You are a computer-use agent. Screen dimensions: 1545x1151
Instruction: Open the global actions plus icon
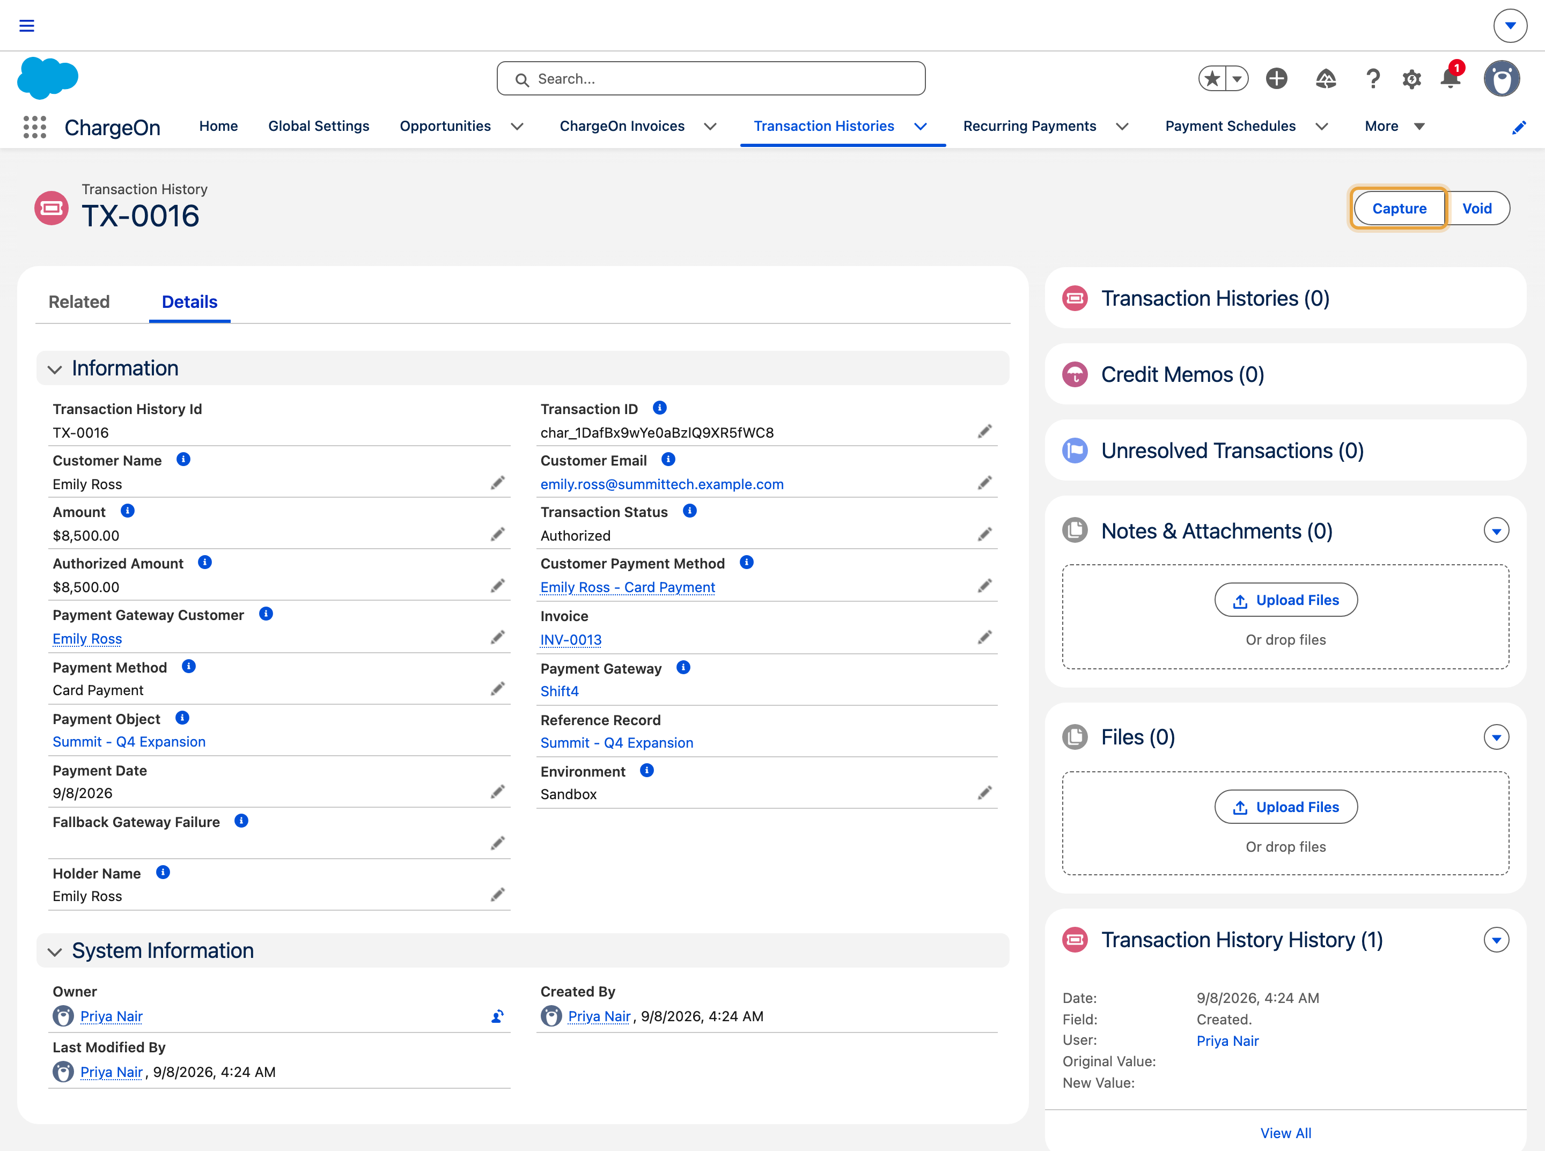(x=1277, y=79)
